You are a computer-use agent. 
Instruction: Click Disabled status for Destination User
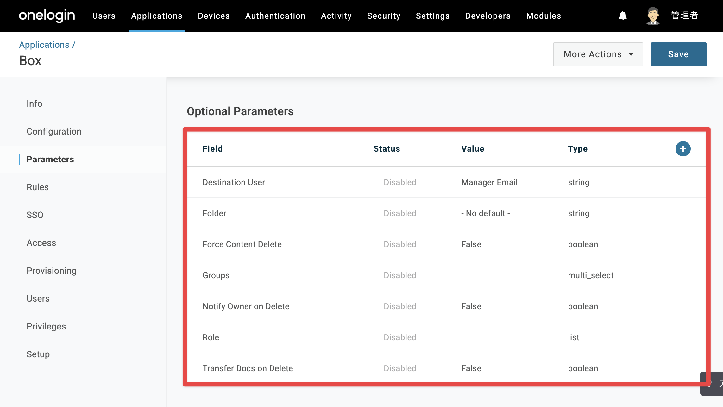(x=400, y=182)
